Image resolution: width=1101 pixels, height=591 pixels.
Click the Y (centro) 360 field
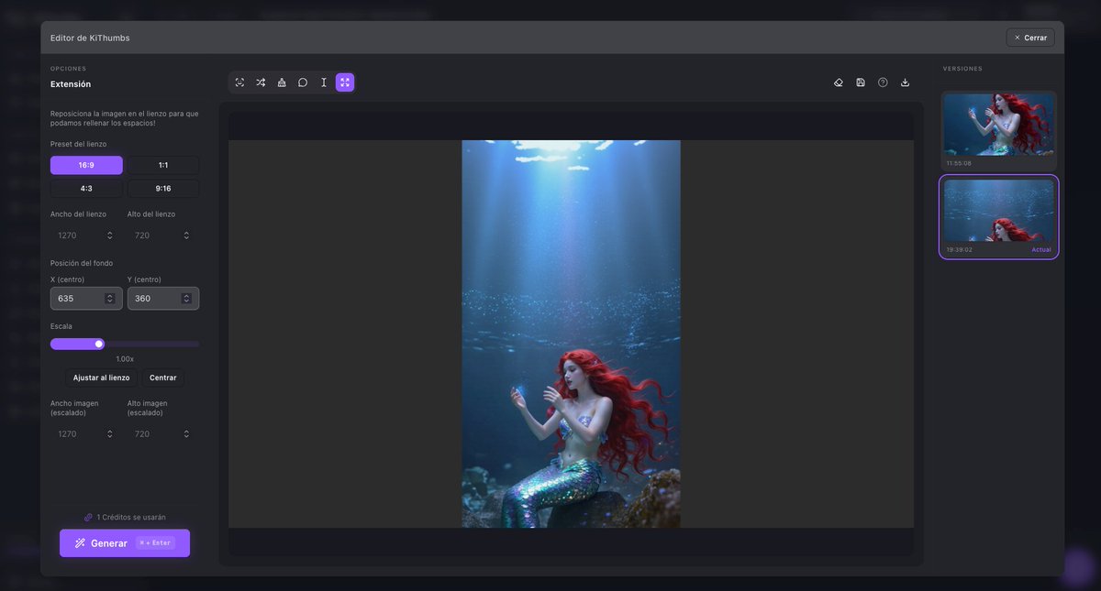coord(163,299)
